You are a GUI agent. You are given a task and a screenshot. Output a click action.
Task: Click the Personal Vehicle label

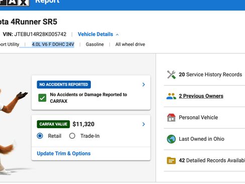click(198, 118)
